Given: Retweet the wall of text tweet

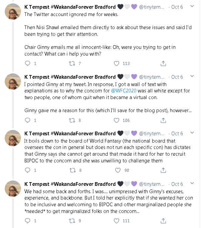Looking at the screenshot, I should pyautogui.click(x=72, y=120).
